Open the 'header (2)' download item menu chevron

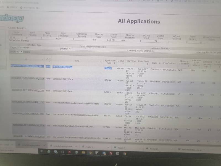tap(108, 147)
